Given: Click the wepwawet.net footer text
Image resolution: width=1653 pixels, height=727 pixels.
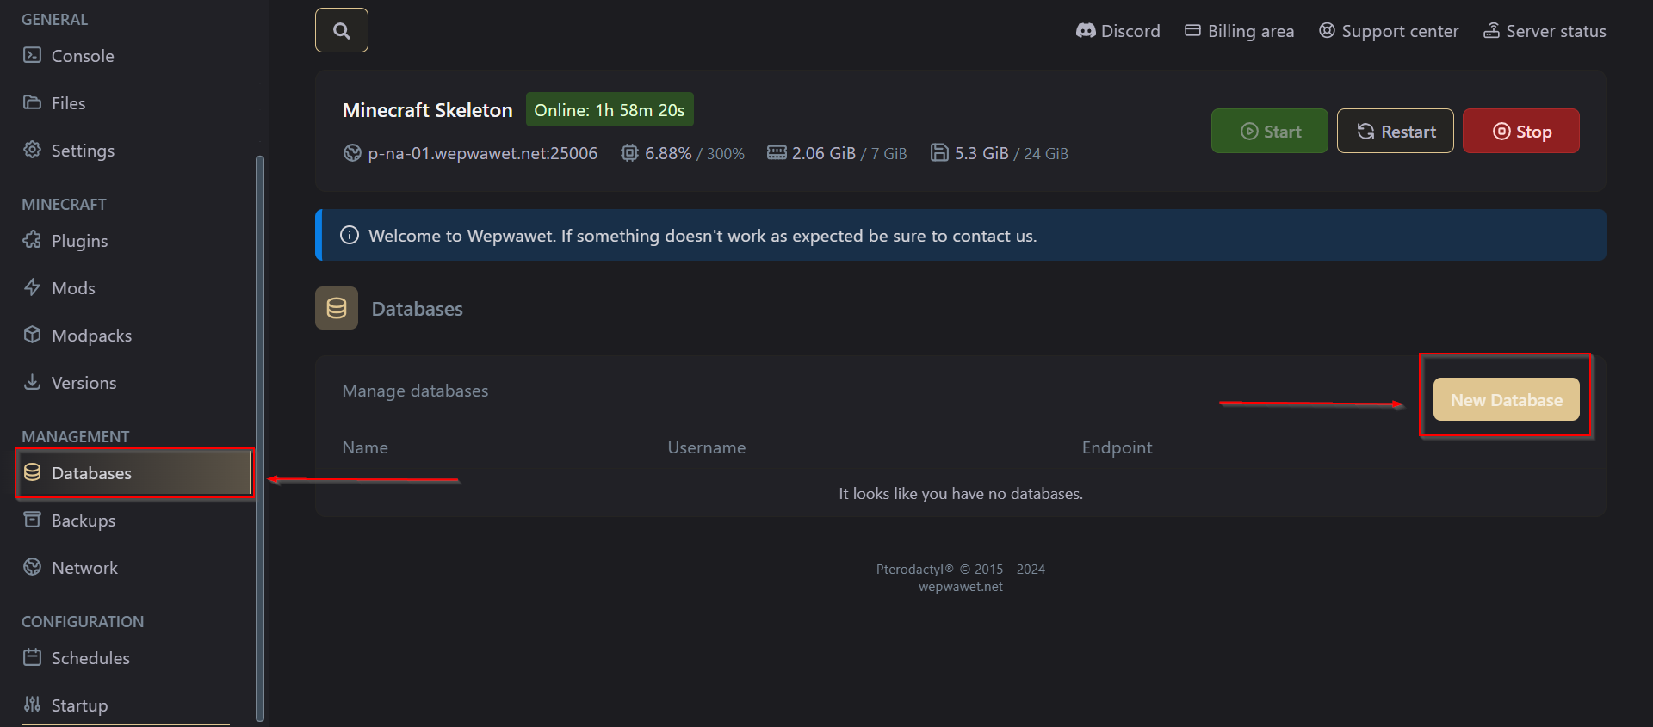Looking at the screenshot, I should 961,587.
